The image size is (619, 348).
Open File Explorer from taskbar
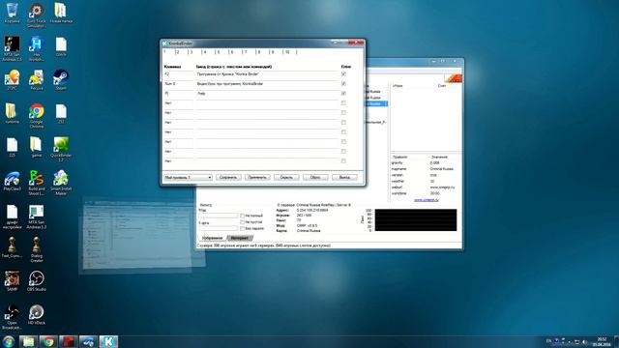tap(28, 341)
